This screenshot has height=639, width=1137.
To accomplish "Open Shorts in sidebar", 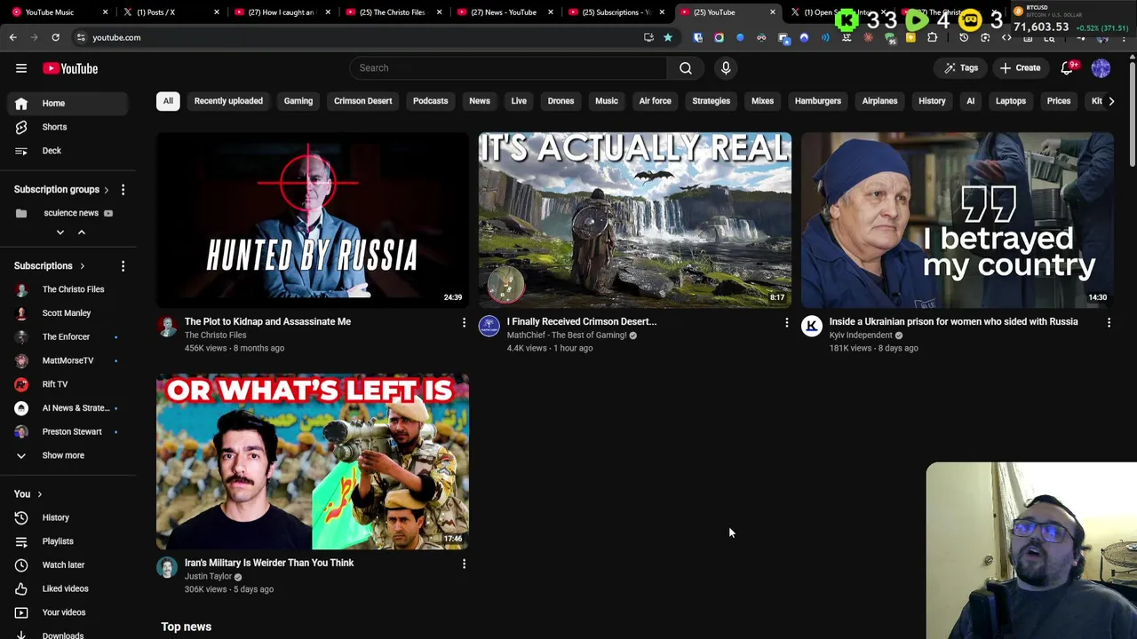I will click(x=68, y=127).
